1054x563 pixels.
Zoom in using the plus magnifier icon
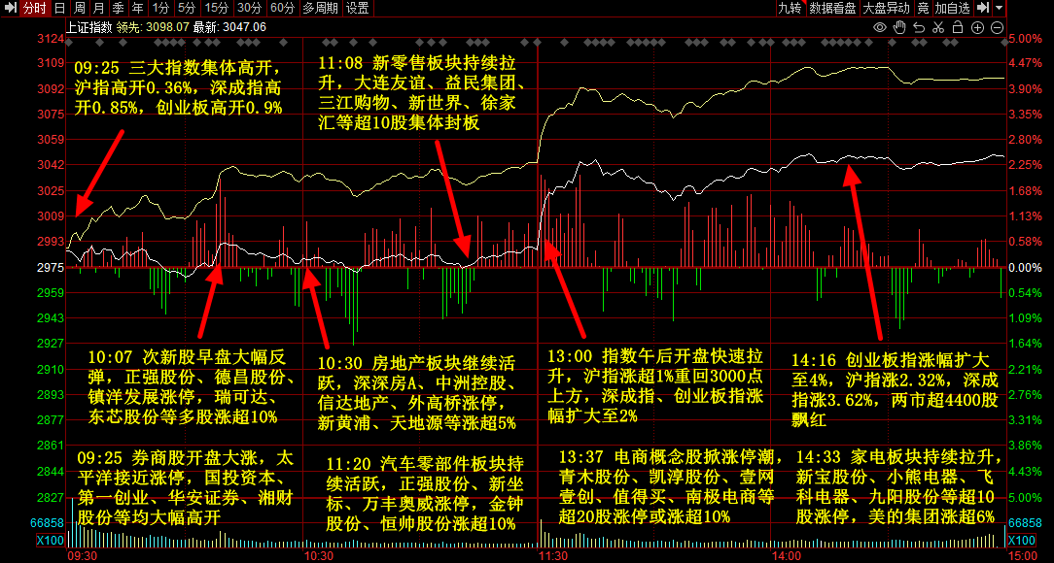(x=977, y=28)
